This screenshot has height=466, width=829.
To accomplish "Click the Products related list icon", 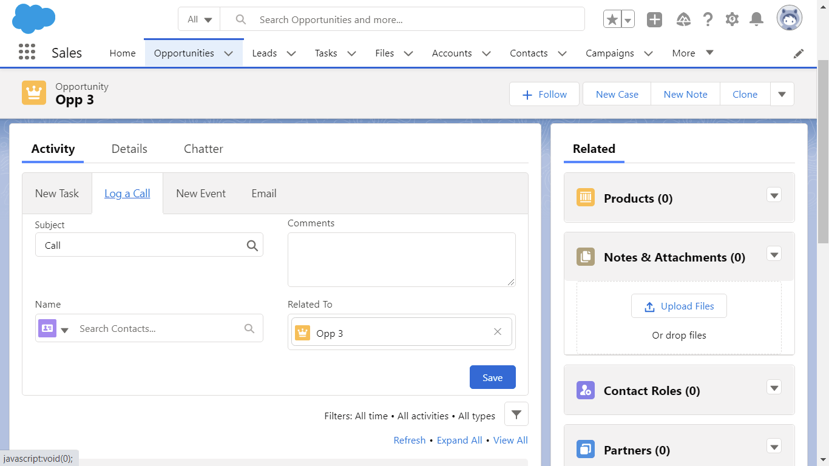I will [x=586, y=197].
